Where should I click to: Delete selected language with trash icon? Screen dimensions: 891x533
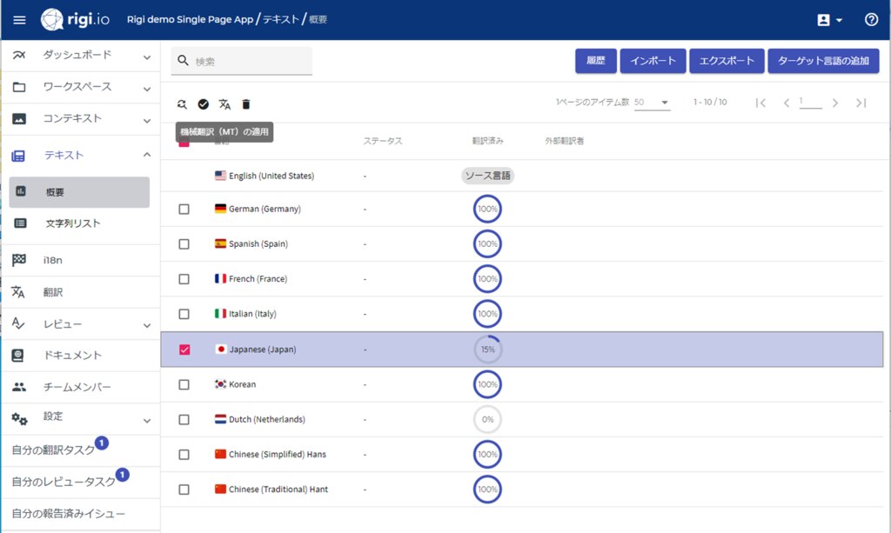coord(246,104)
